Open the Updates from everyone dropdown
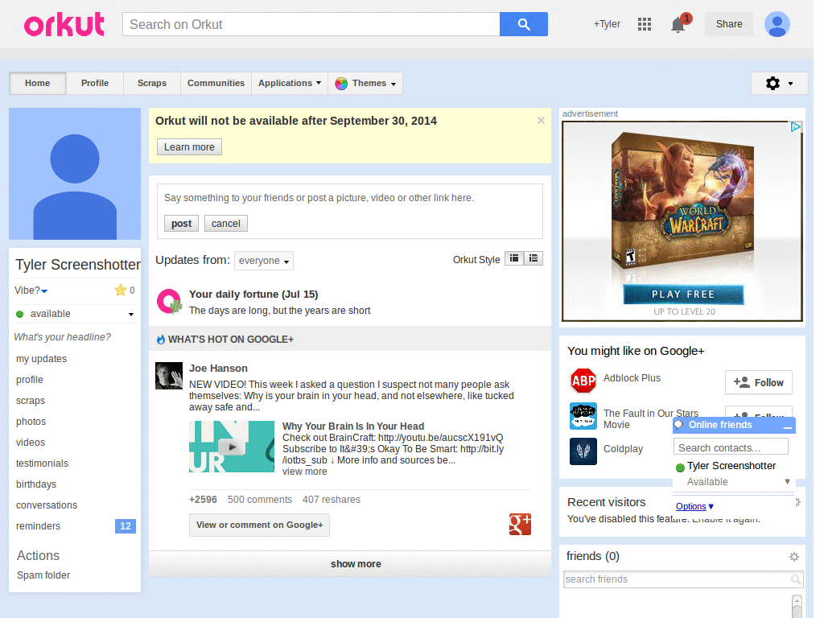Viewport: 824px width, 618px height. click(264, 261)
